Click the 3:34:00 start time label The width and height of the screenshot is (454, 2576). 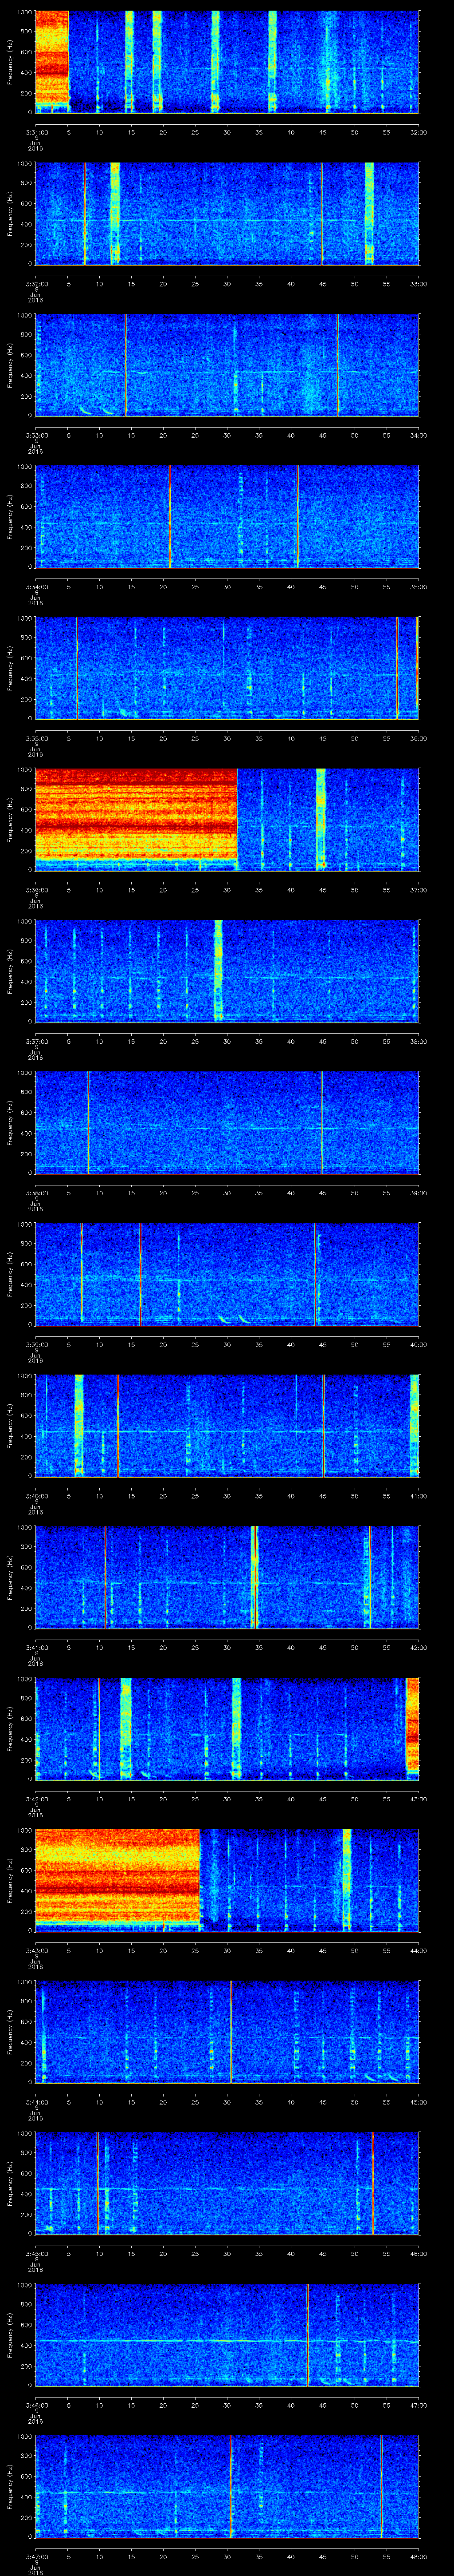(36, 586)
